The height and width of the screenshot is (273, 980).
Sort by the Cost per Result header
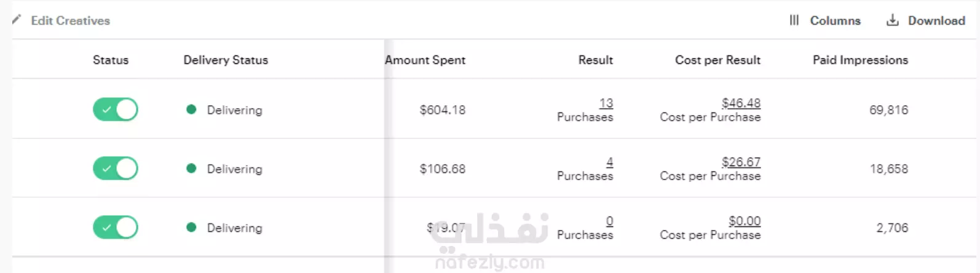(717, 60)
